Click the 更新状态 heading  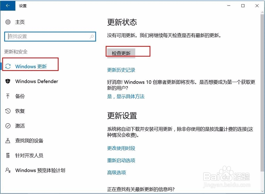pyautogui.click(x=122, y=22)
